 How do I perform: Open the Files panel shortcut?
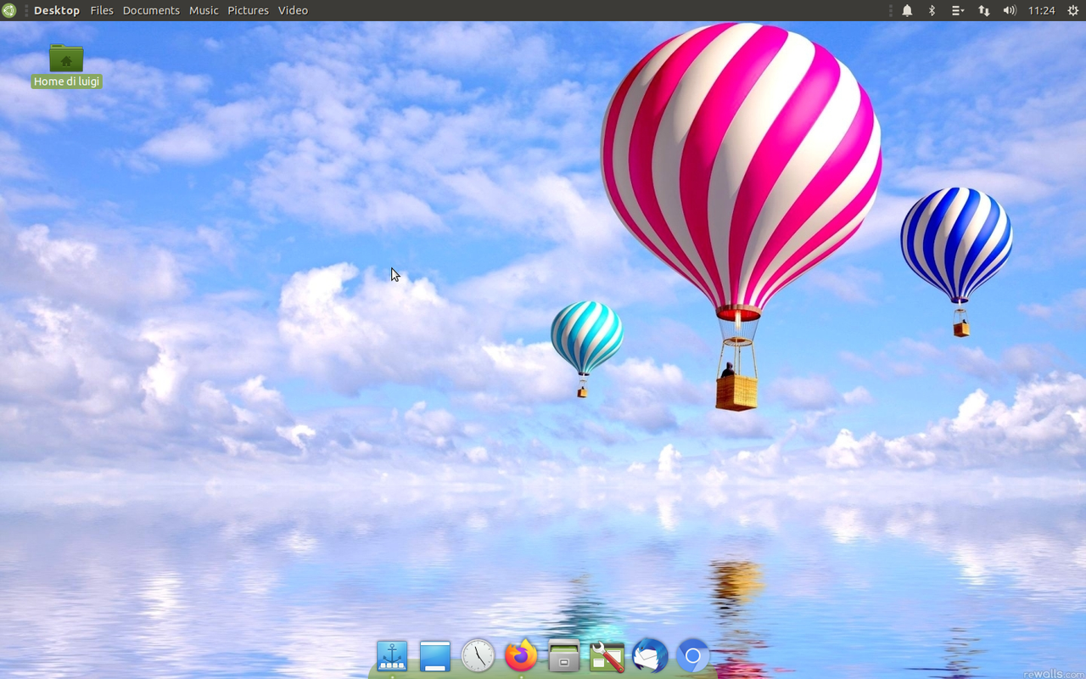[x=102, y=10]
